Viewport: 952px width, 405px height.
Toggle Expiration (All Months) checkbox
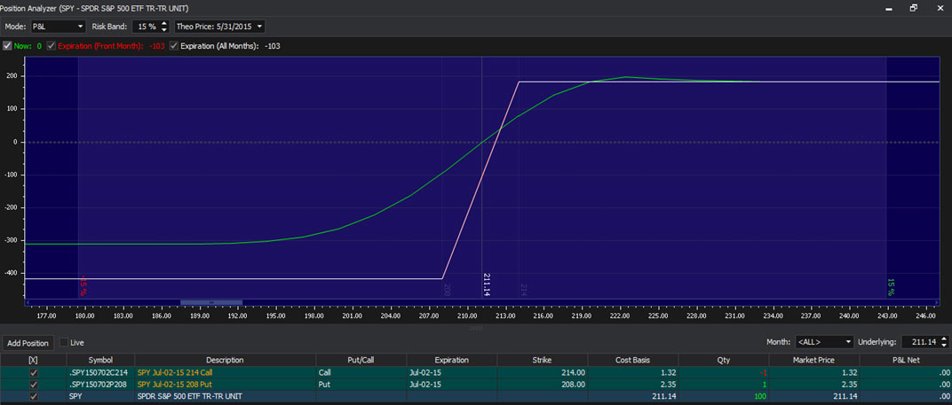(x=173, y=46)
